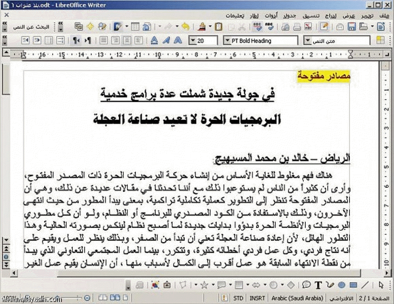Toggle Show Draw Functions icon
The image size is (394, 304).
point(117,27)
